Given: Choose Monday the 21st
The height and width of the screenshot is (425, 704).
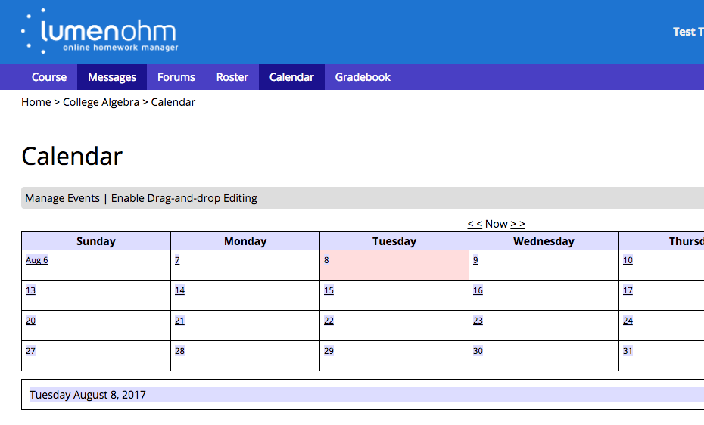Looking at the screenshot, I should (x=179, y=321).
